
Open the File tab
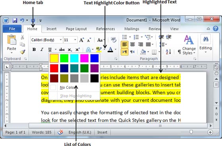(x=12, y=29)
